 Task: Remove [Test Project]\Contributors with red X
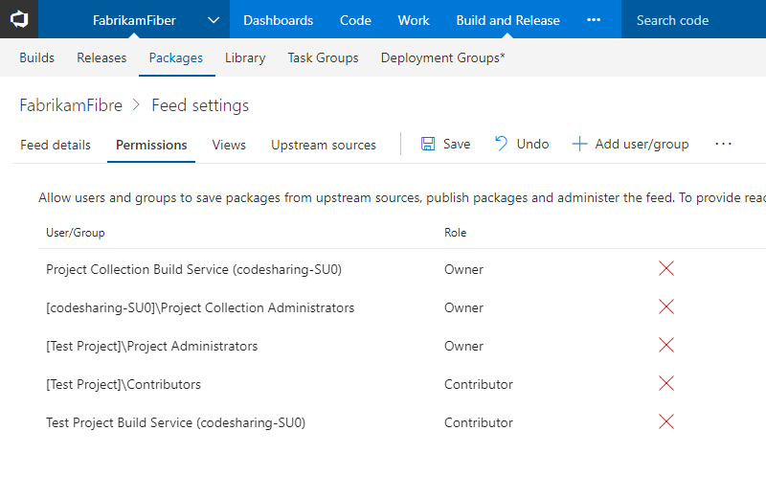(666, 383)
